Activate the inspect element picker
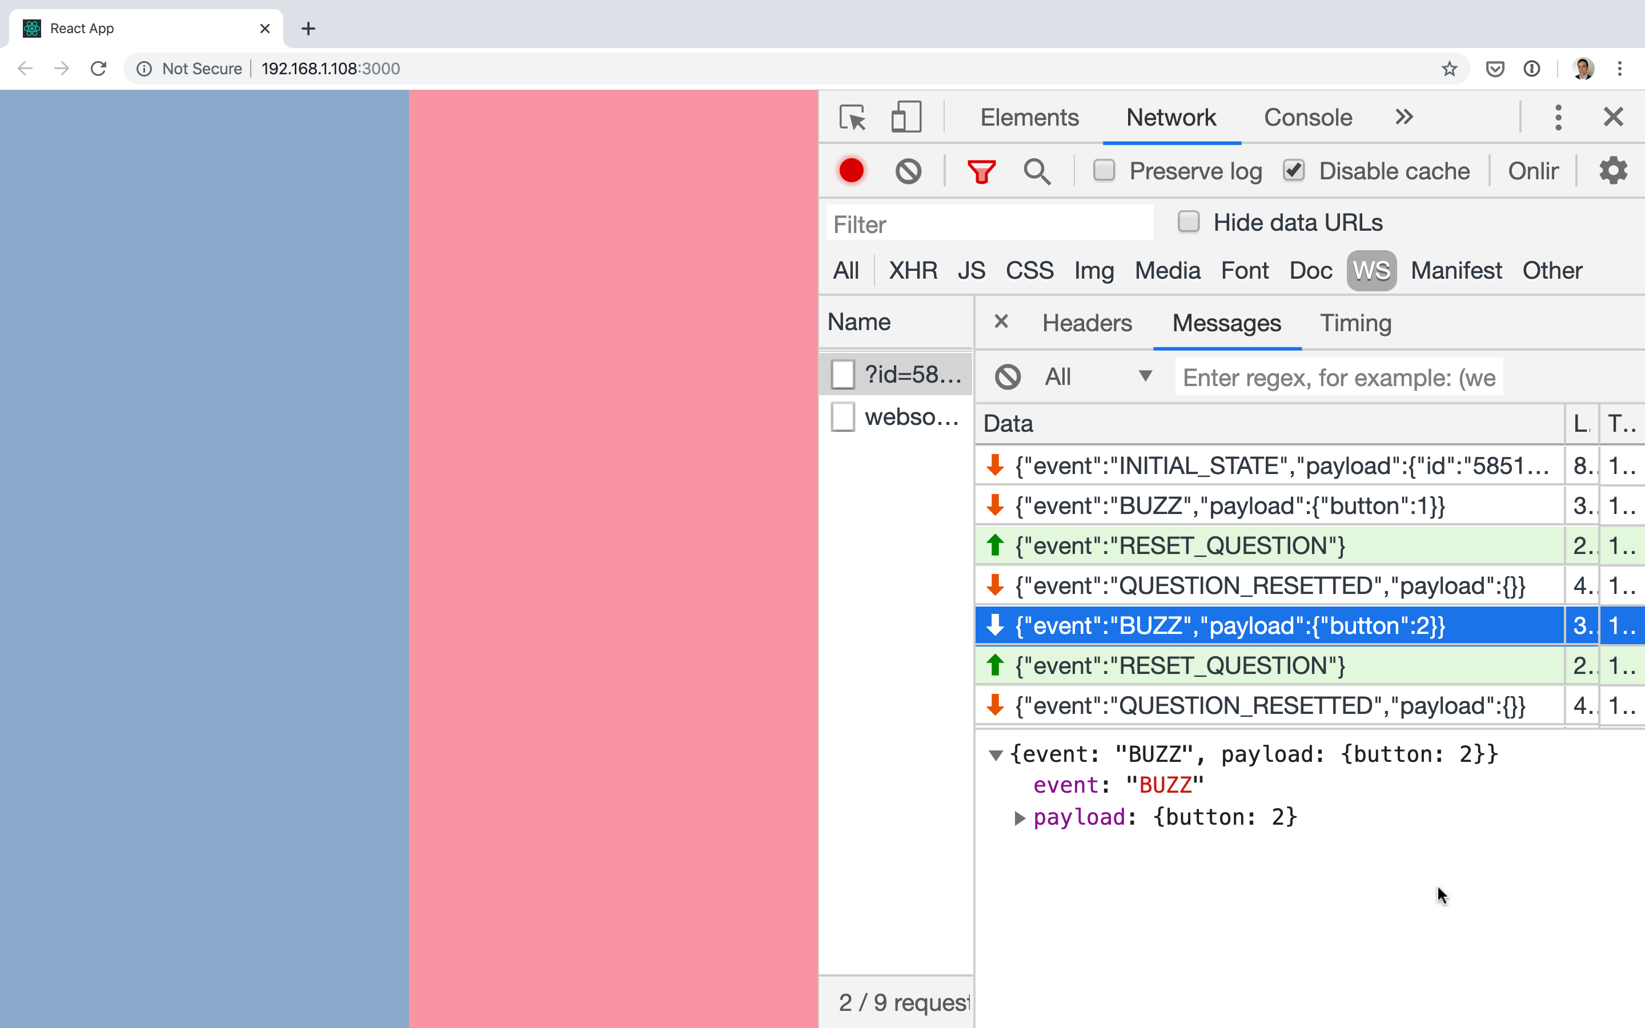The image size is (1645, 1028). 853,117
